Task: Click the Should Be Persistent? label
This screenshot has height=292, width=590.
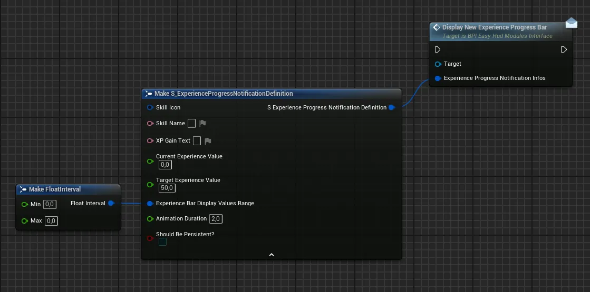Action: point(185,234)
